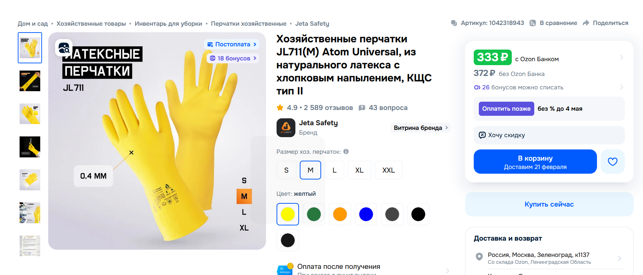Open size info icon next to Размер хоз. перчаток
This screenshot has height=275, width=643.
coord(346,152)
